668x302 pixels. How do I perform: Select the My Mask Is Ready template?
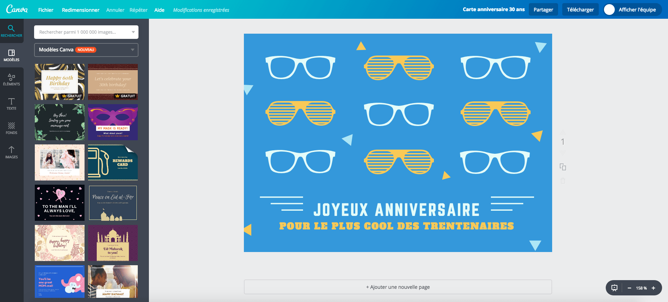click(113, 122)
